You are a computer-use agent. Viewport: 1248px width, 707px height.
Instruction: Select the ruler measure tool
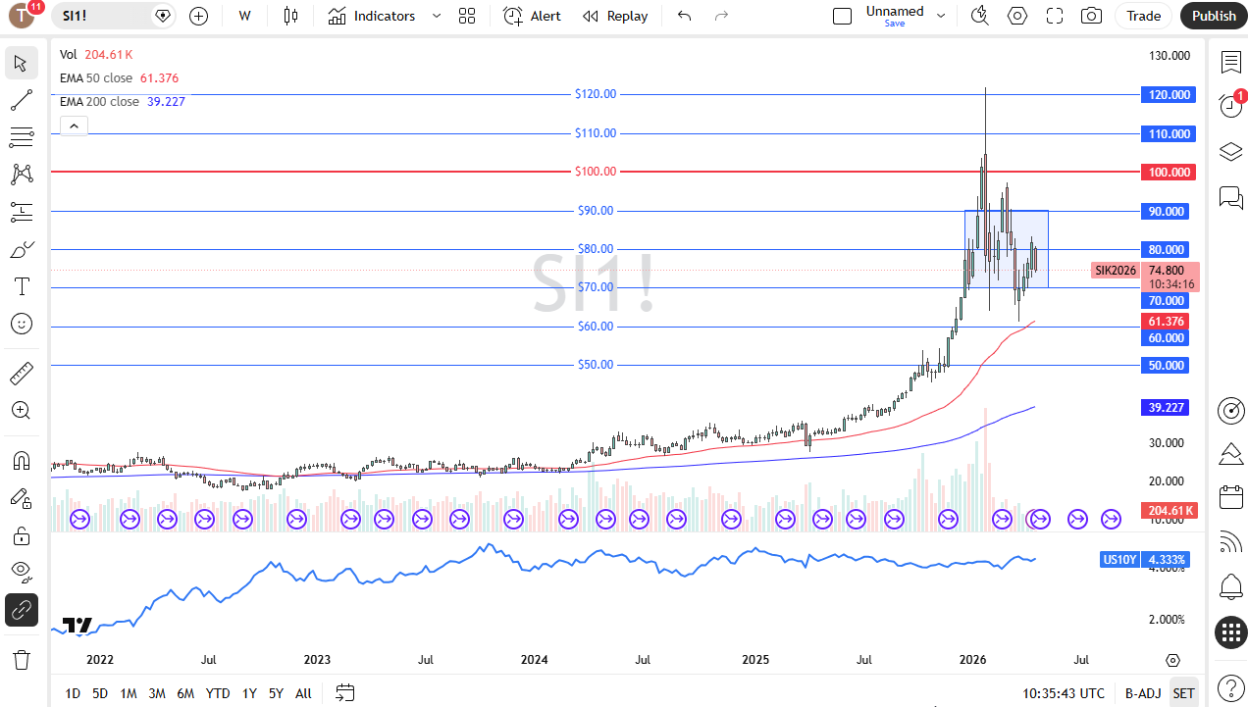[x=21, y=373]
